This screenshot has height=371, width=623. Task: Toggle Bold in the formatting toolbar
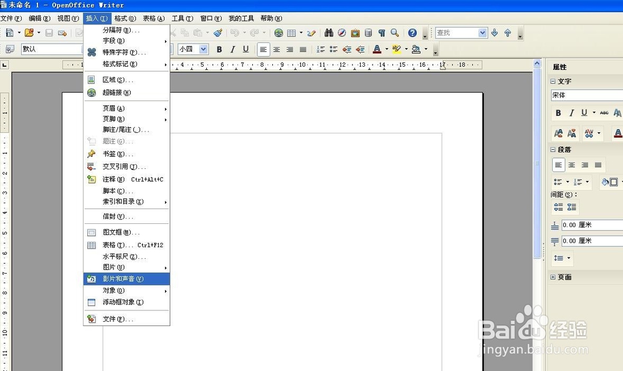tap(219, 49)
